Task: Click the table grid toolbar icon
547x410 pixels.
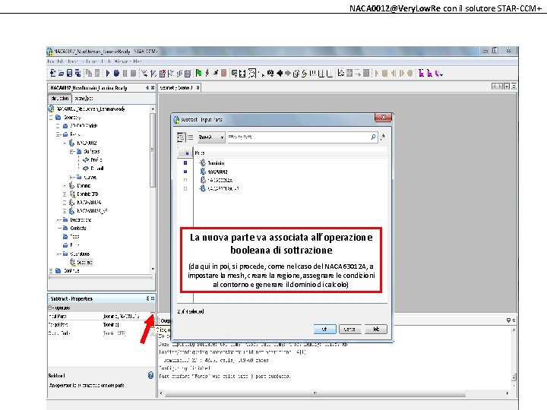Action: (x=188, y=73)
